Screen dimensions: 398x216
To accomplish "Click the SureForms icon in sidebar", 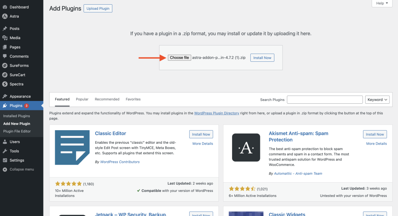I will tap(5, 66).
